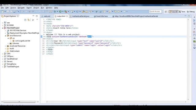The image size is (196, 110).
Task: Click the Run External Tools icon
Action: pyautogui.click(x=66, y=12)
